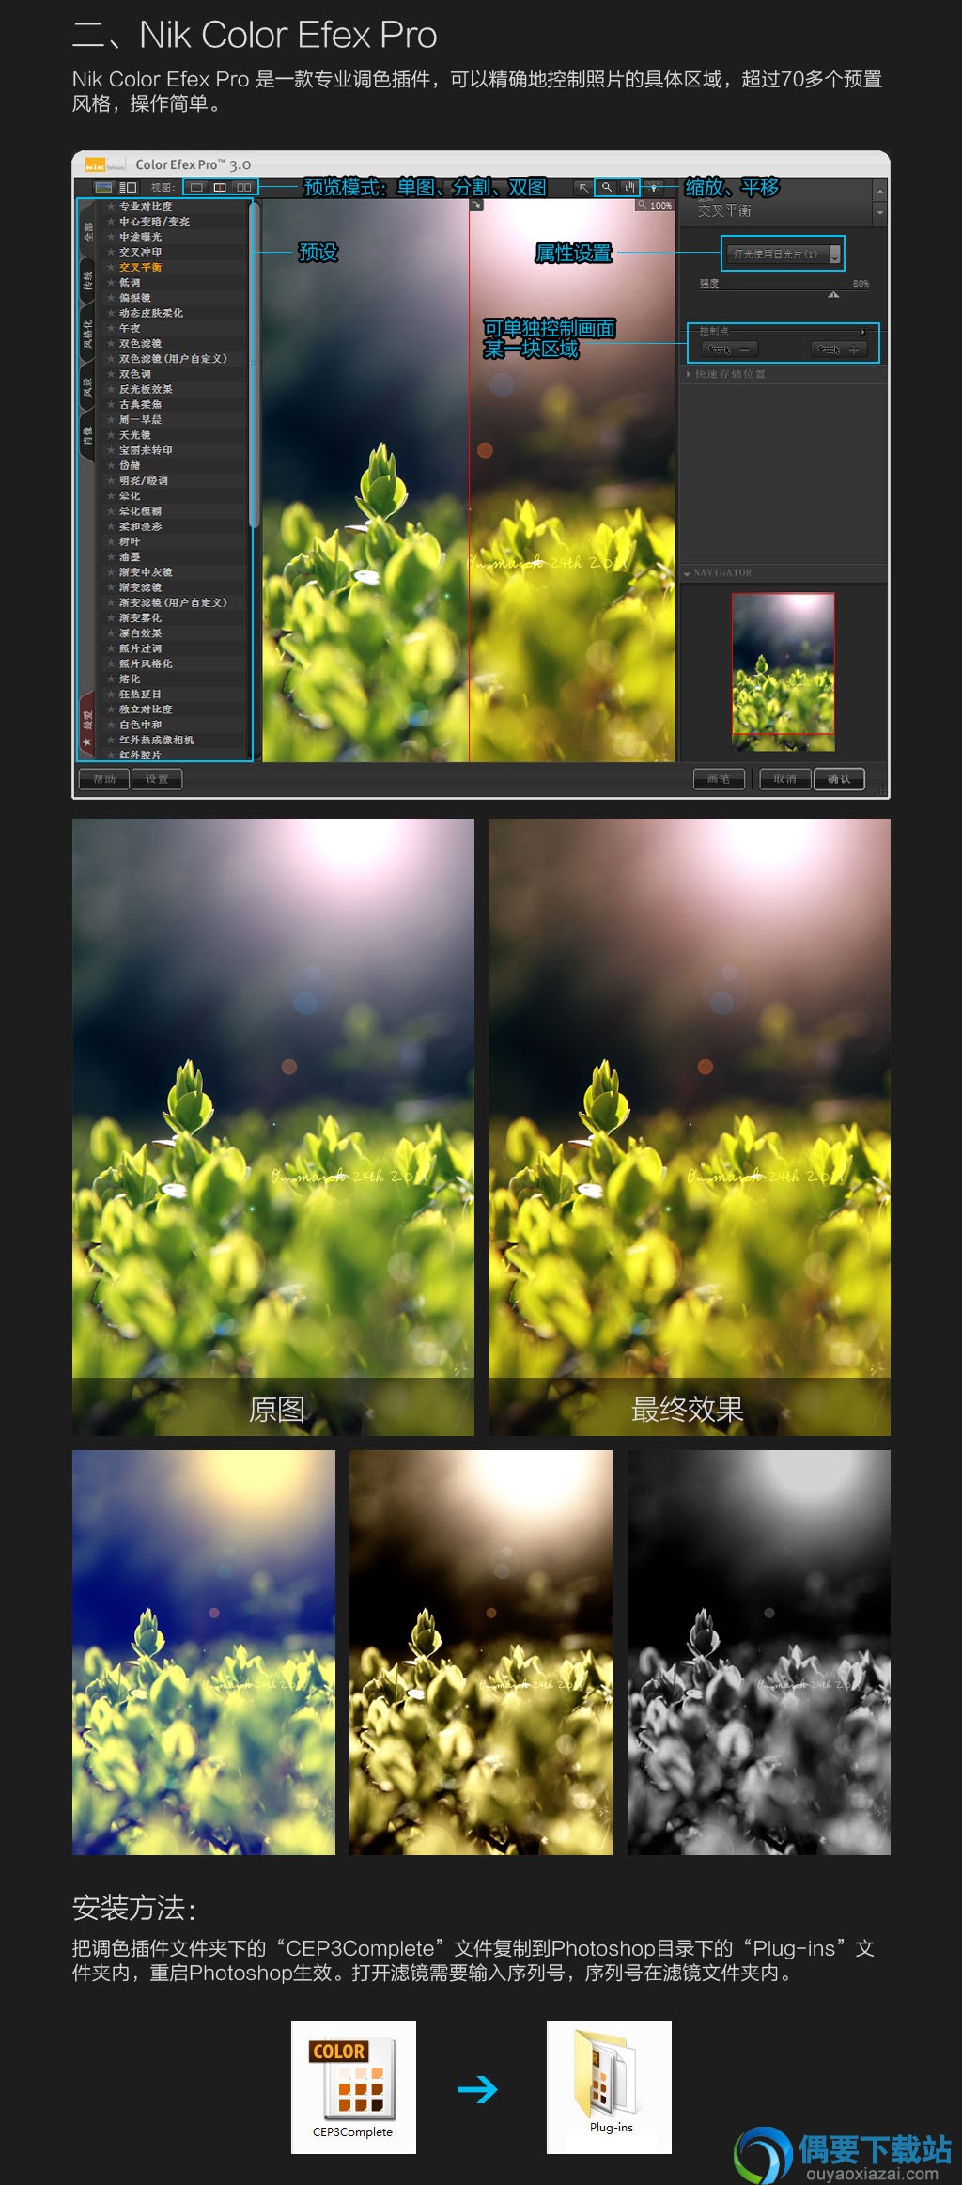
Task: Click the Navigator preview thumbnail
Action: (x=784, y=671)
